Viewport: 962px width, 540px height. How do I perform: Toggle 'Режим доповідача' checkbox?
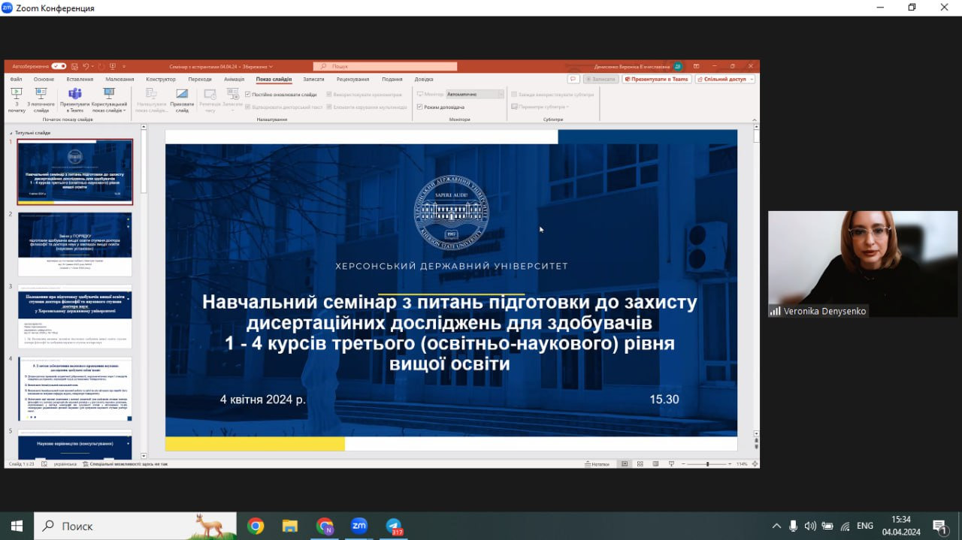[419, 107]
